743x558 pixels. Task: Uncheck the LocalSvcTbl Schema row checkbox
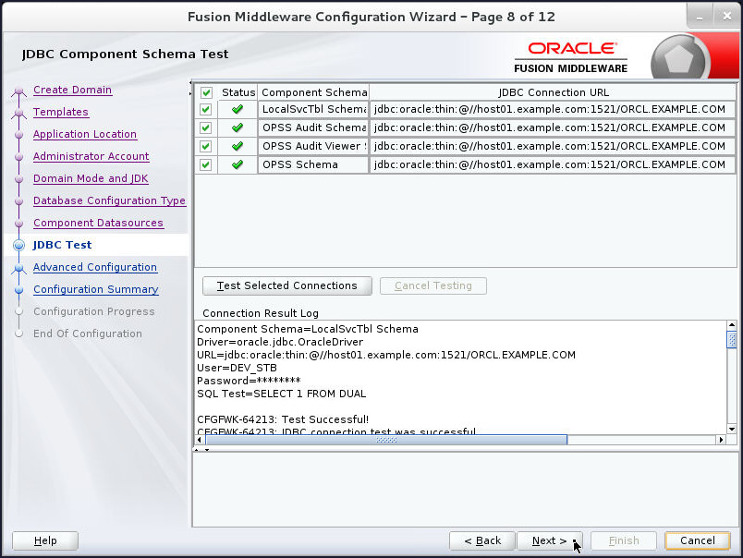[x=205, y=110]
